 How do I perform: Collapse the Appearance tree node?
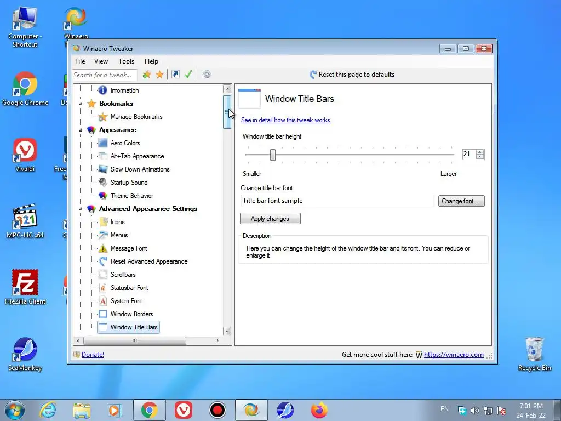point(81,130)
